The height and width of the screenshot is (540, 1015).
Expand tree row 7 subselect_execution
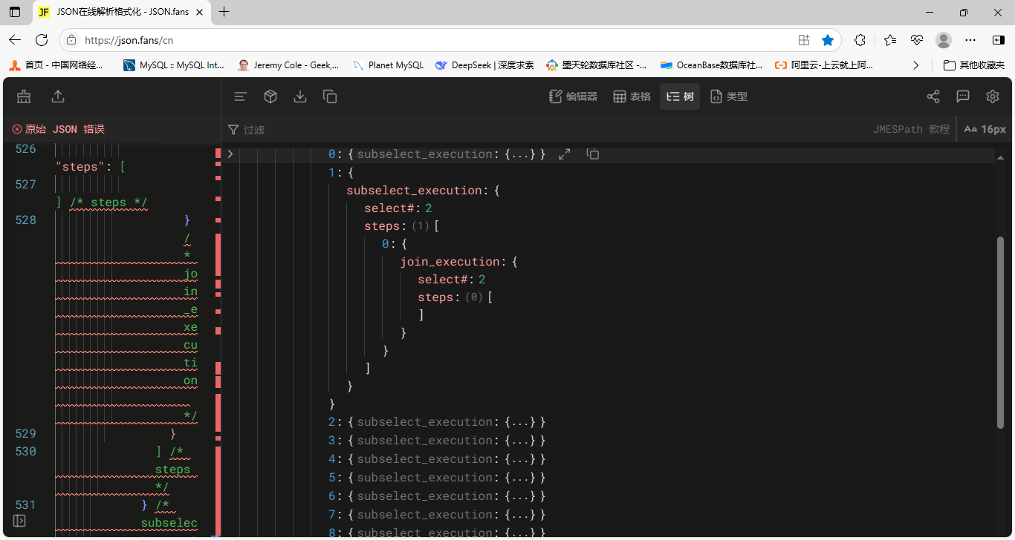tap(437, 515)
